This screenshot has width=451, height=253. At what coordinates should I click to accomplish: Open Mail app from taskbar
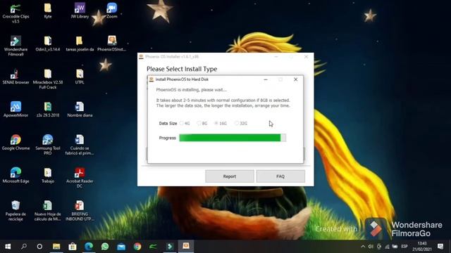[121, 247]
